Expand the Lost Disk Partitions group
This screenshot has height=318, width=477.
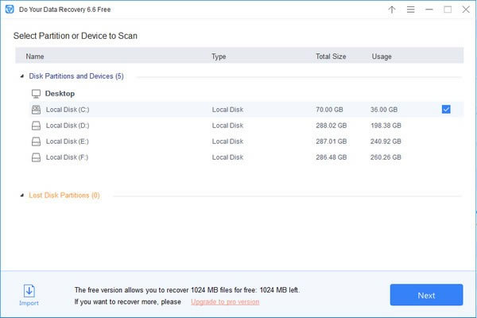click(x=21, y=196)
